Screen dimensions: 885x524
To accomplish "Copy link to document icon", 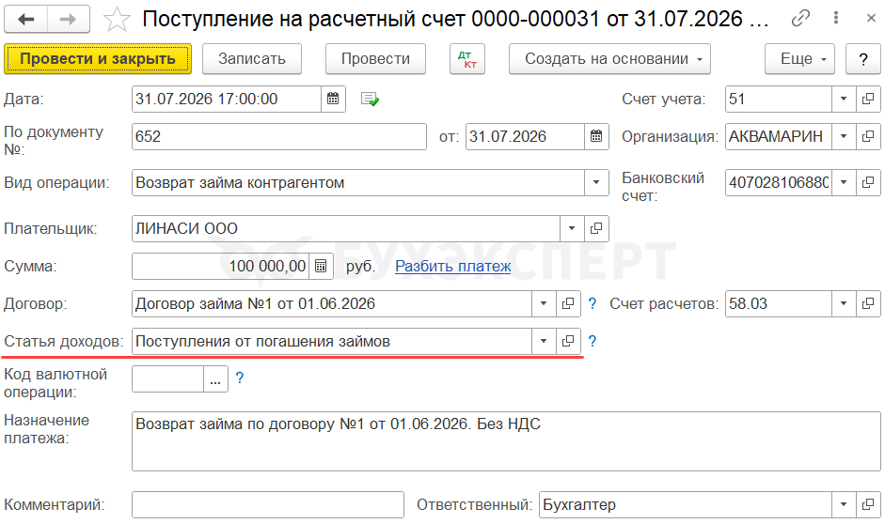I will (x=800, y=19).
